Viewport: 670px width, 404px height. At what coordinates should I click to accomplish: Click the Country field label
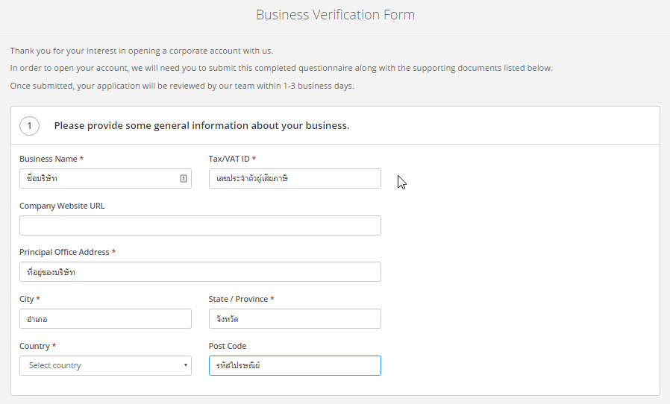(x=34, y=346)
